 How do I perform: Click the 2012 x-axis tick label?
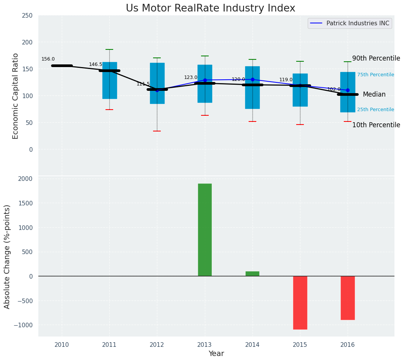(157, 345)
